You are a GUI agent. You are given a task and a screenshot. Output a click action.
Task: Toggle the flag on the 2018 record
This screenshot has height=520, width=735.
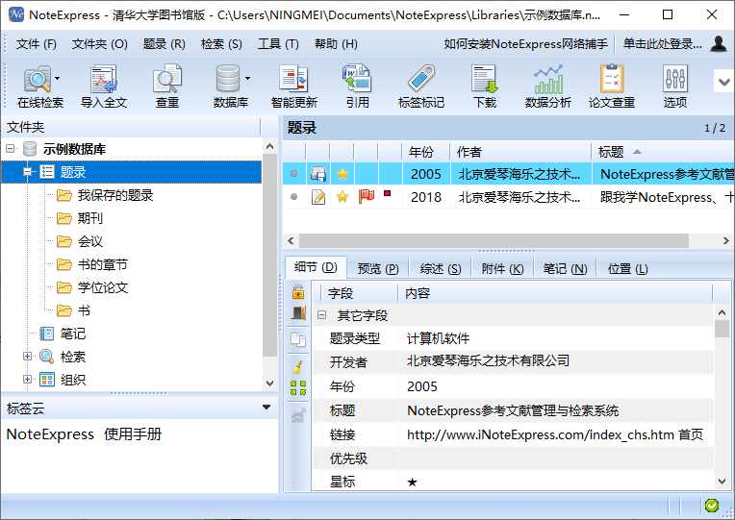click(366, 197)
